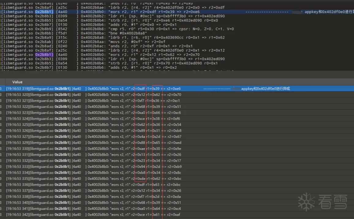354x219 pixels.
Task: Select result row timestamped 19:16:53 340
Action: click(x=177, y=202)
